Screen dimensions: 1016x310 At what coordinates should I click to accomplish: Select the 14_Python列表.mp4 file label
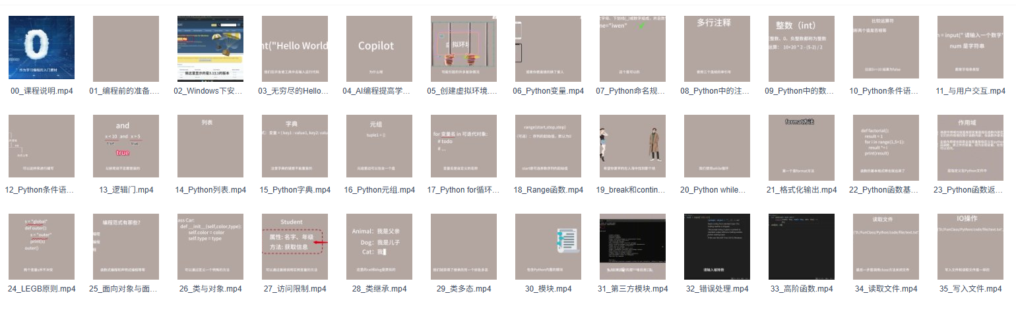click(x=210, y=190)
